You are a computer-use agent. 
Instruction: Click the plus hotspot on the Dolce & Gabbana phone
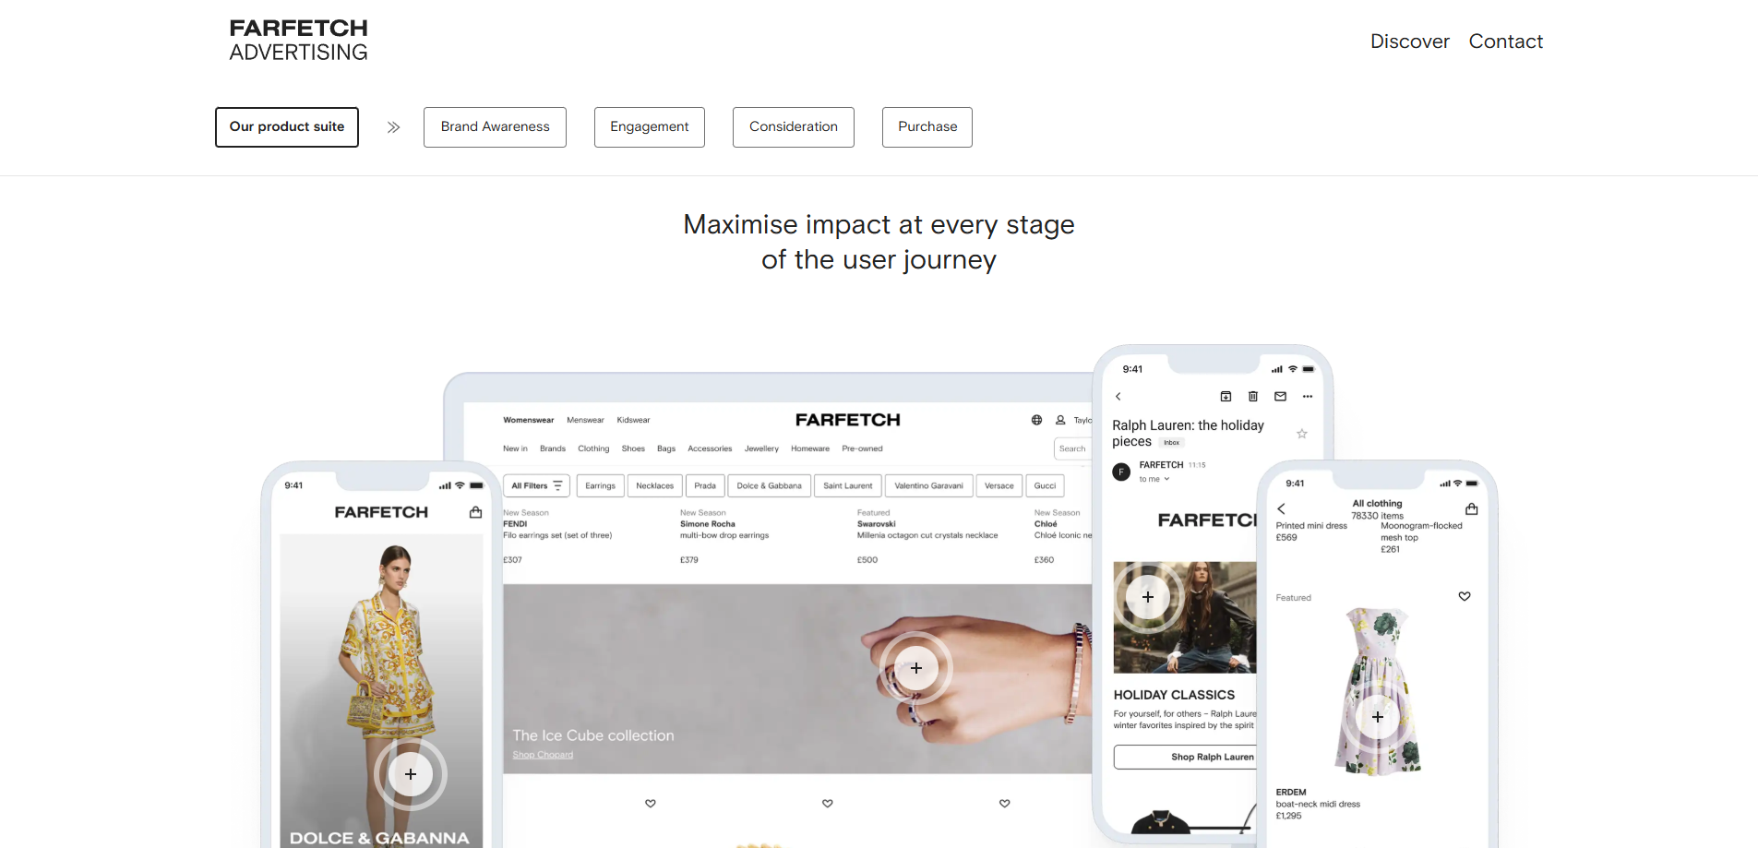pyautogui.click(x=411, y=774)
